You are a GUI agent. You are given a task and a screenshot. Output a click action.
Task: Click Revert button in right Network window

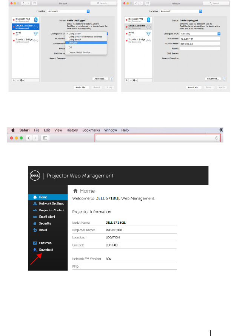pos(209,87)
